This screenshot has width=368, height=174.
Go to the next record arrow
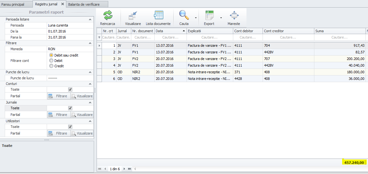click(124, 169)
